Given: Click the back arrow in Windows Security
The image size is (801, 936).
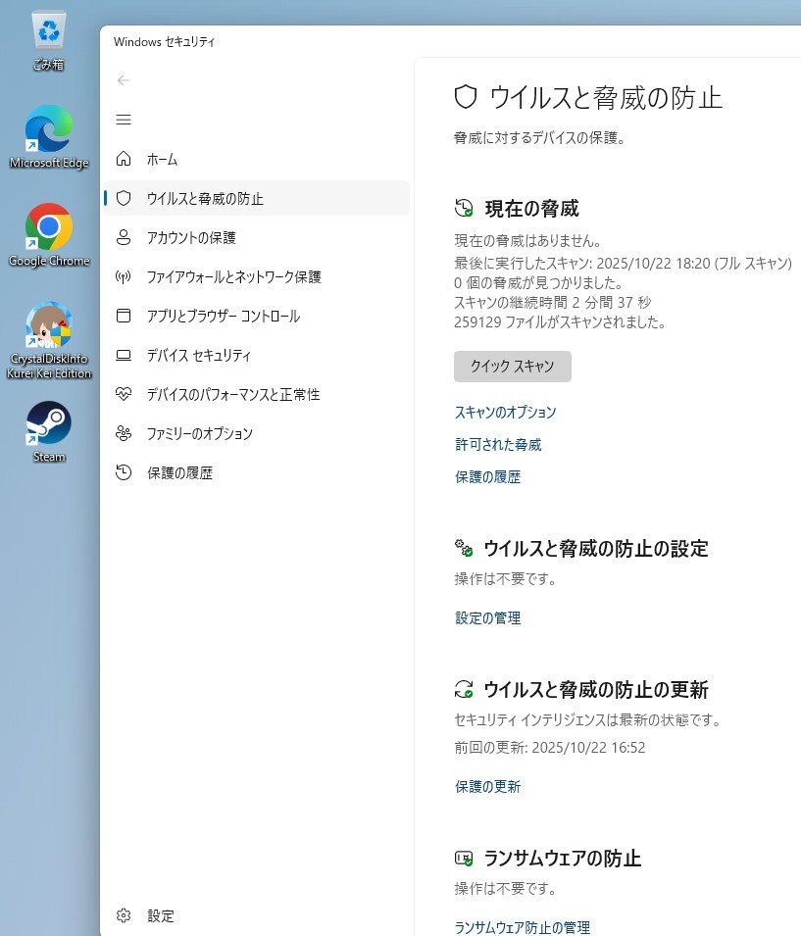Looking at the screenshot, I should [124, 80].
